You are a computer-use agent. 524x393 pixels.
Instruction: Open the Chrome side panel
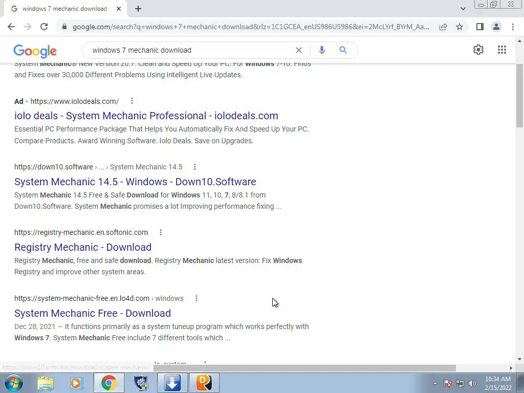pos(480,27)
